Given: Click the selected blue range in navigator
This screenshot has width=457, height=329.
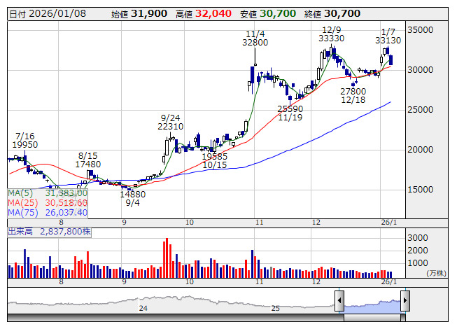Looking at the screenshot, I should click(x=372, y=306).
